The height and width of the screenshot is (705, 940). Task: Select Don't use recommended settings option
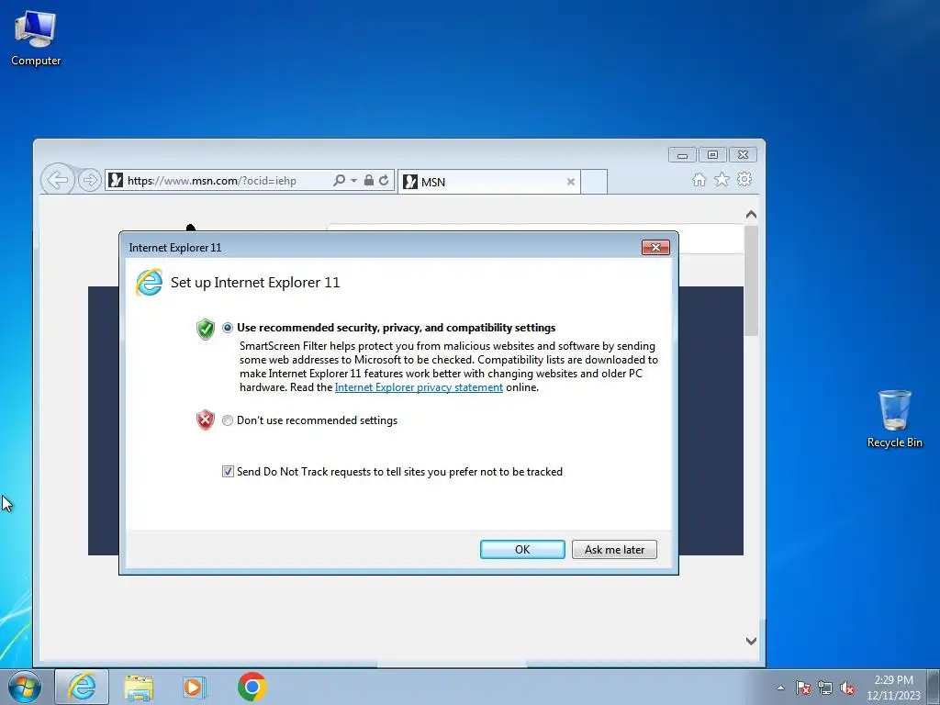(228, 420)
